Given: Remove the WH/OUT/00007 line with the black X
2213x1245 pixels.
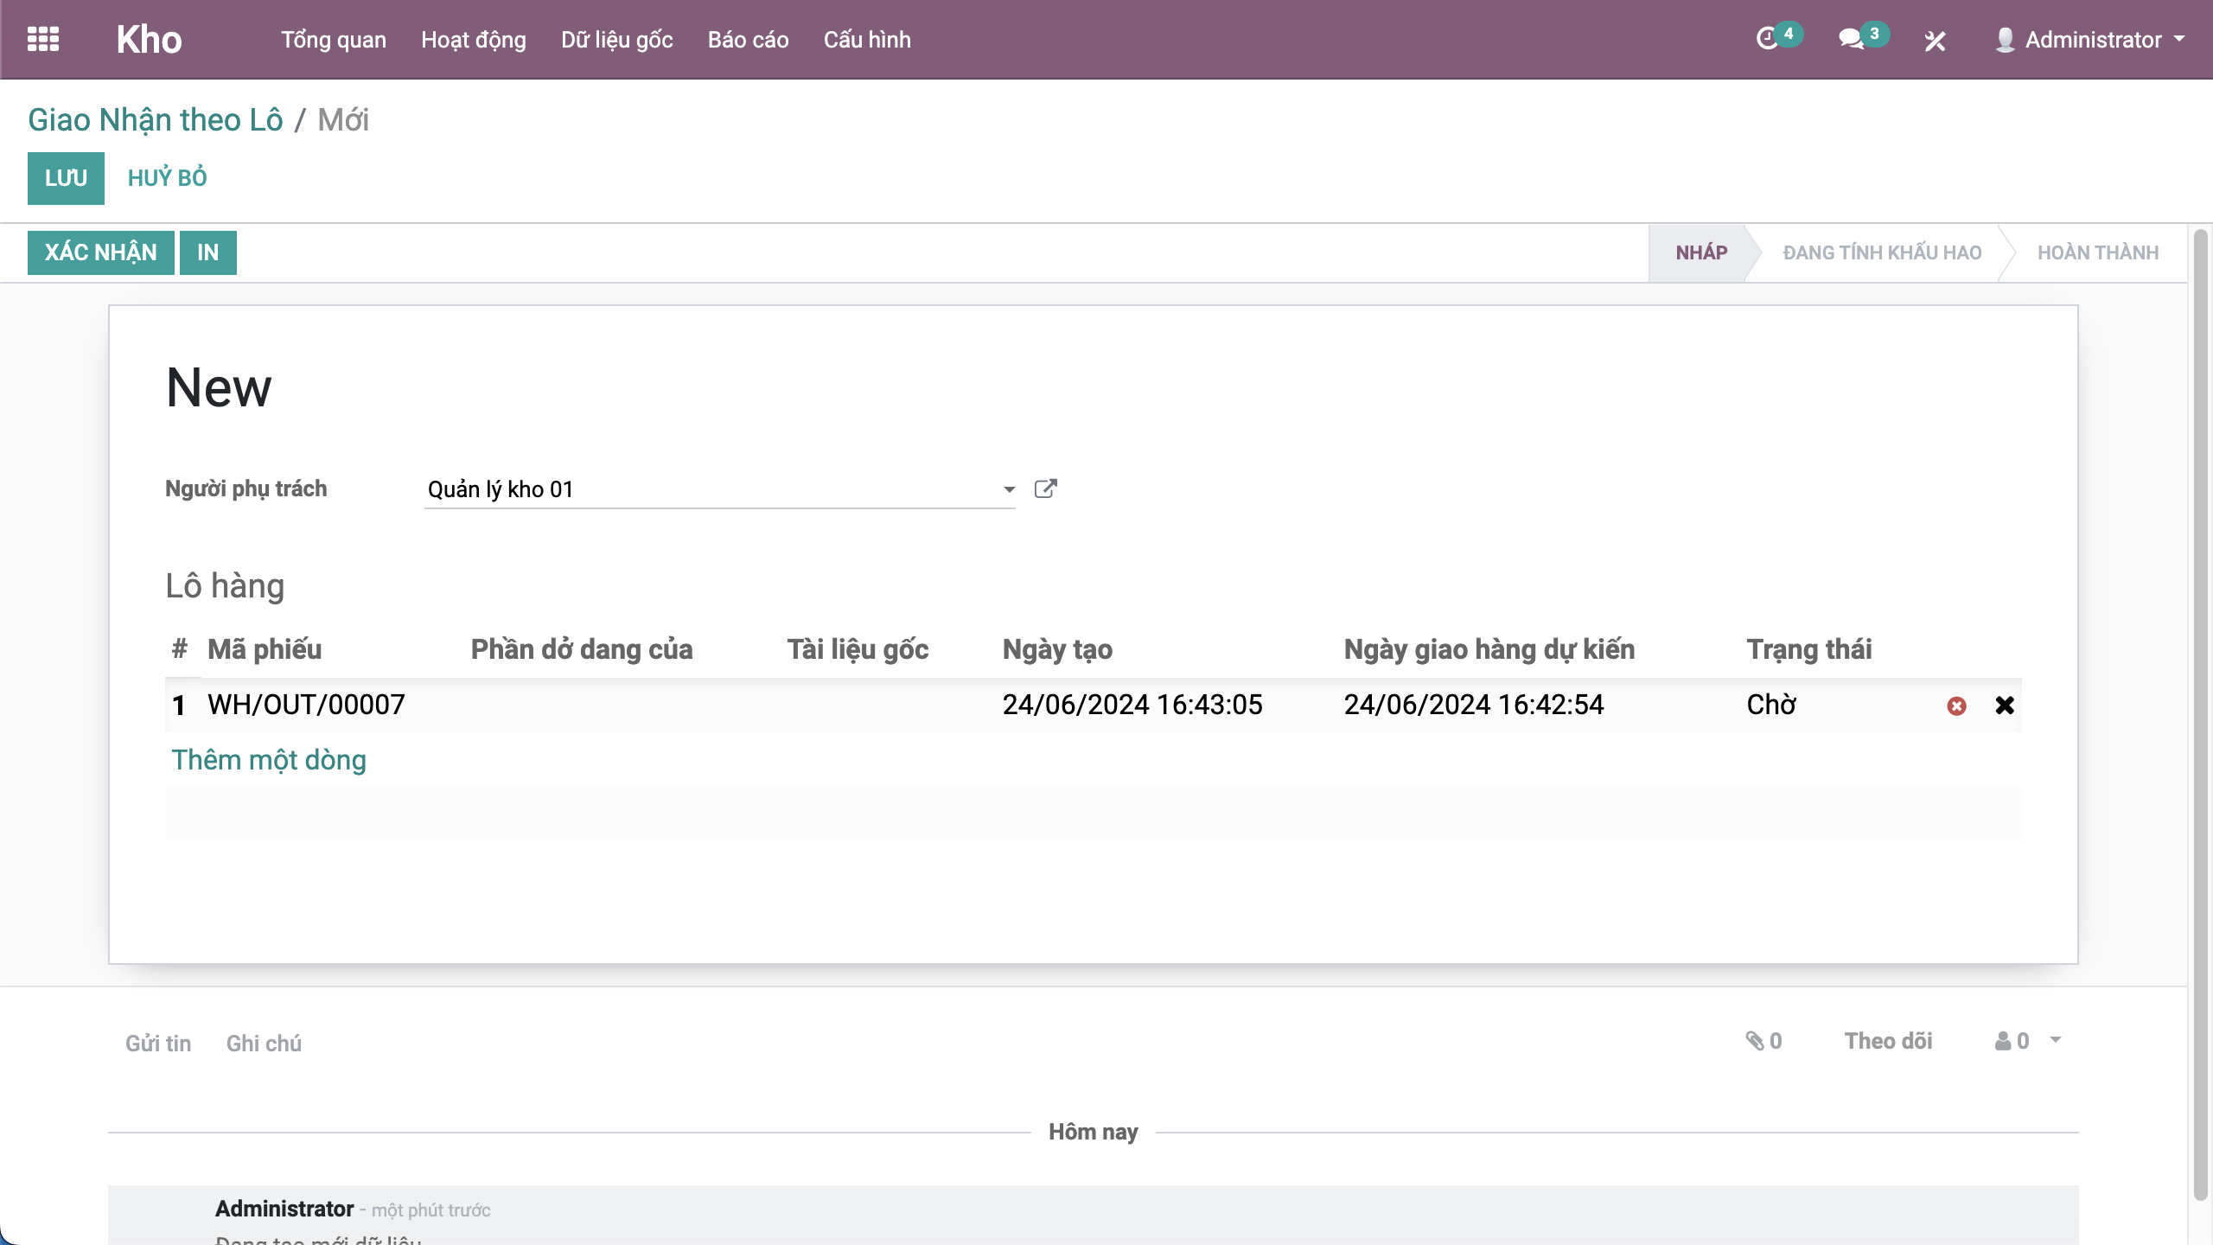Looking at the screenshot, I should (2005, 705).
